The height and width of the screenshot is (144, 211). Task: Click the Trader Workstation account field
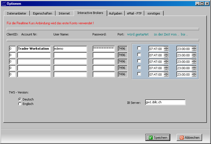pos(34,49)
